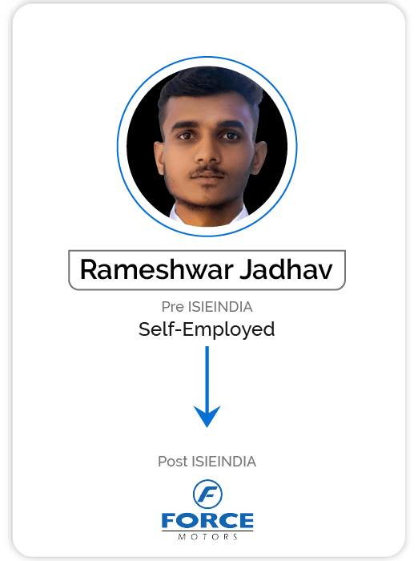Viewport: 418px width, 561px height.
Task: Click the blue downward arrowhead
Action: coord(207,417)
